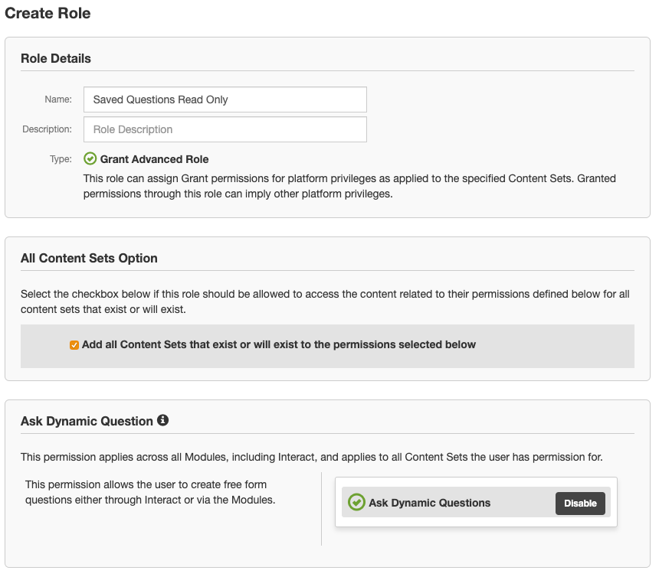Screen dimensions: 659x577
Task: Focus the Name field containing Saved Questions Read Only
Action: point(225,99)
